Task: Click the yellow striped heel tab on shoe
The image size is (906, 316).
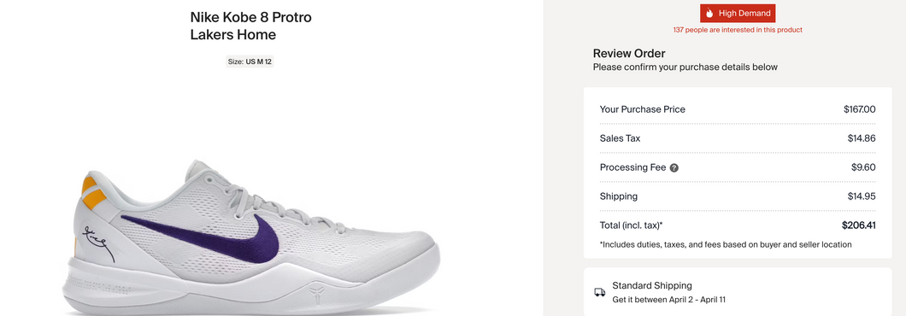Action: (x=92, y=192)
